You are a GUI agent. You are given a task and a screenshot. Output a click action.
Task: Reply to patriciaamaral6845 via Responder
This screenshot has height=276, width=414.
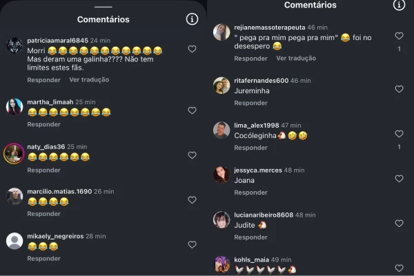(44, 80)
